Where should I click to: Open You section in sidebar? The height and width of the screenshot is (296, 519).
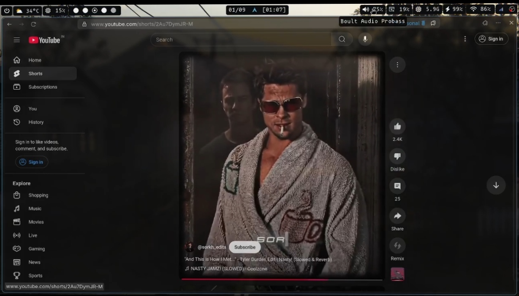tap(43, 109)
